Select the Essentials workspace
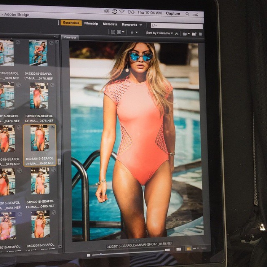Image resolution: width=267 pixels, height=267 pixels. [71, 23]
